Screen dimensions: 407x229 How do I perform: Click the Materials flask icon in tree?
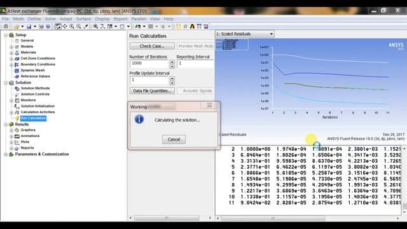click(17, 53)
